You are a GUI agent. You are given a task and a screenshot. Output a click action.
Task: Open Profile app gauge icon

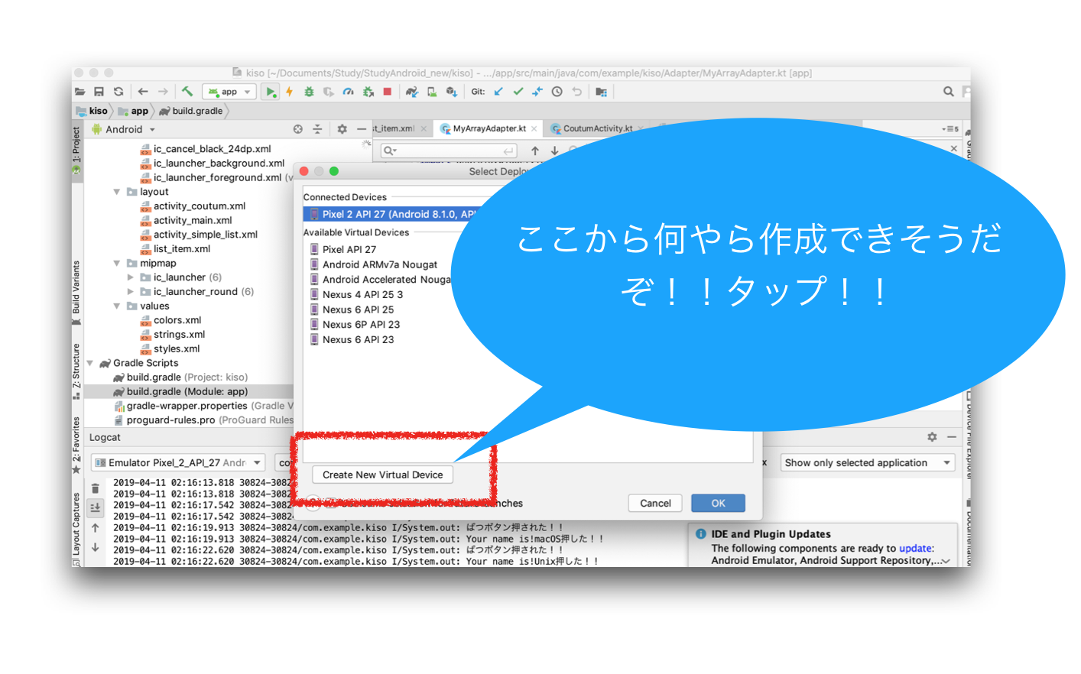pyautogui.click(x=348, y=92)
